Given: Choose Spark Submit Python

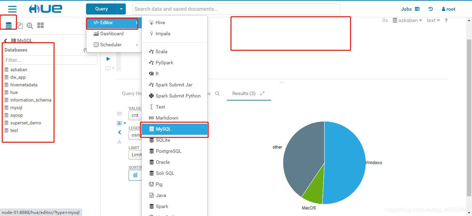Looking at the screenshot, I should [174, 96].
